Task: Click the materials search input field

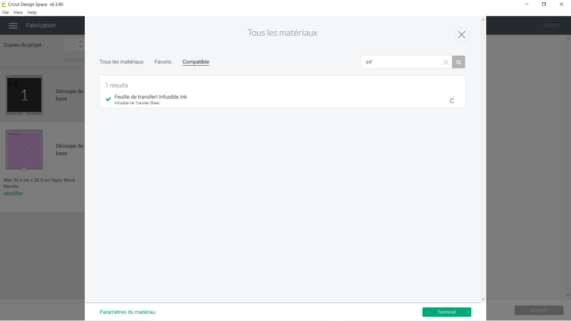Action: pos(401,62)
